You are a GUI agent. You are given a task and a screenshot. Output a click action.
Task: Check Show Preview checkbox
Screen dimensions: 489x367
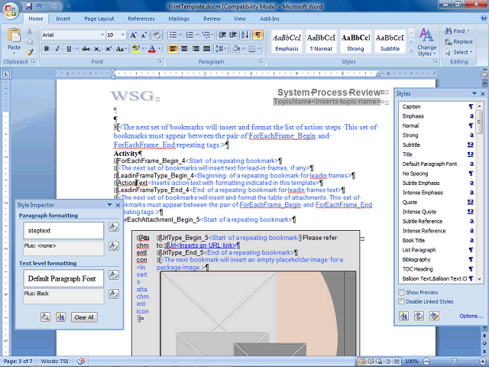click(402, 292)
